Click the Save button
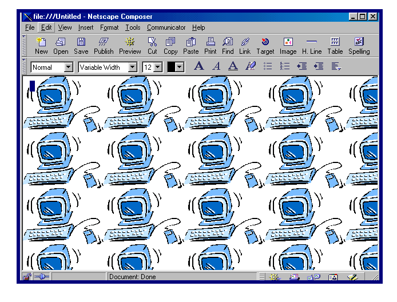The height and width of the screenshot is (302, 397). pyautogui.click(x=81, y=45)
